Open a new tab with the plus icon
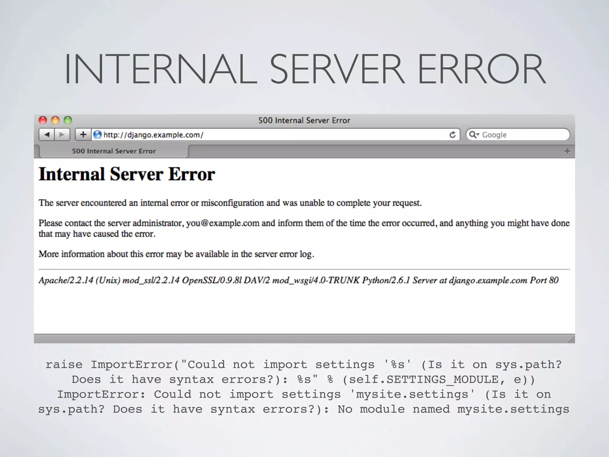609x457 pixels. tap(567, 151)
